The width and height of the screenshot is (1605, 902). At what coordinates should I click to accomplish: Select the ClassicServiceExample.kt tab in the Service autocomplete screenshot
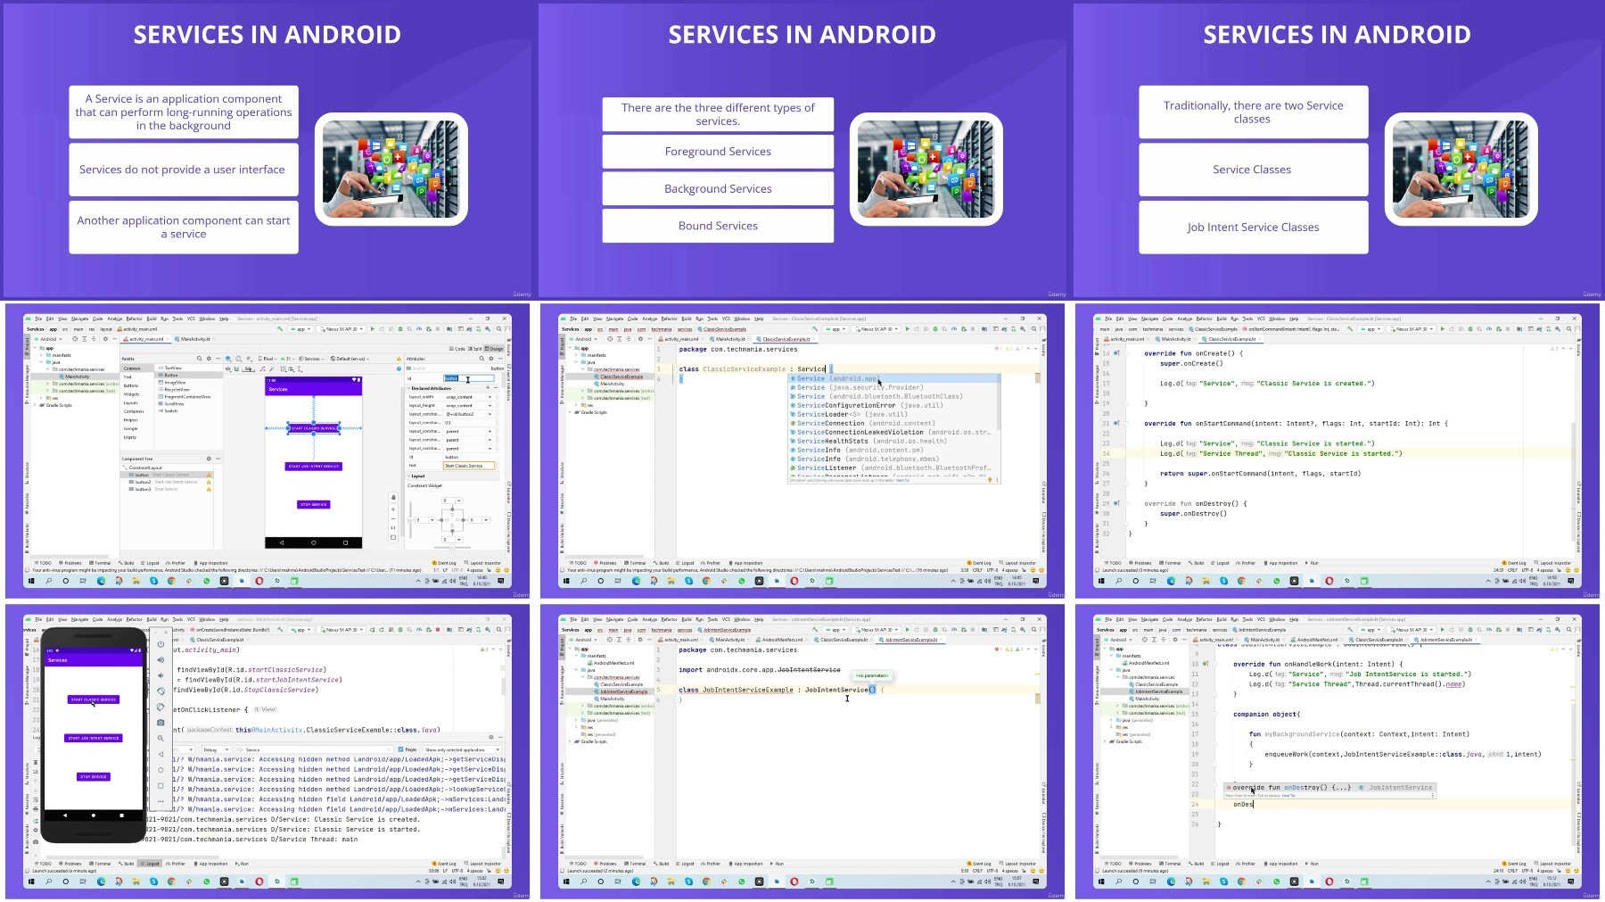(786, 339)
